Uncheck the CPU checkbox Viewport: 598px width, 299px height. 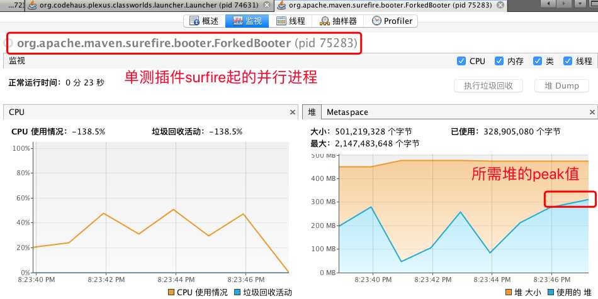[x=461, y=61]
